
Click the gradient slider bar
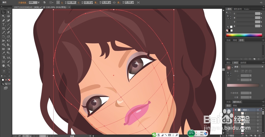coord(243,85)
